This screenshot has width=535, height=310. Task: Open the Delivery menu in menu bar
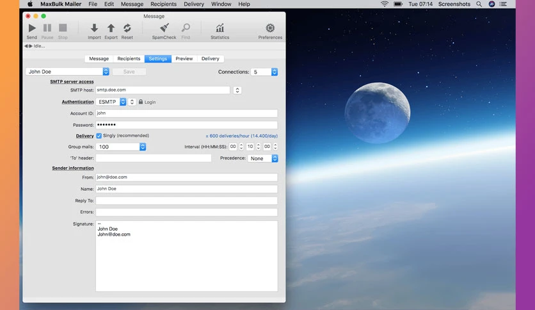click(194, 4)
